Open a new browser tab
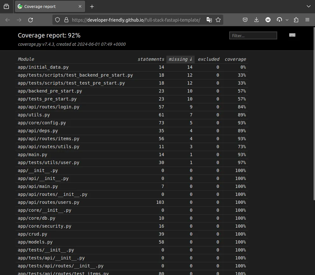This screenshot has width=315, height=275. click(x=92, y=6)
